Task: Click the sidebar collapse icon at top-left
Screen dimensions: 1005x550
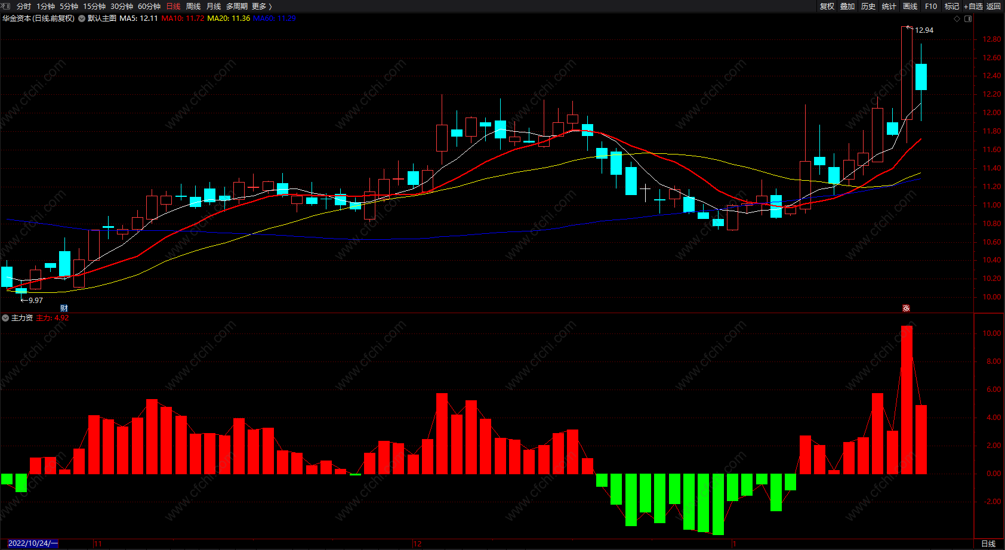Action: [6, 6]
